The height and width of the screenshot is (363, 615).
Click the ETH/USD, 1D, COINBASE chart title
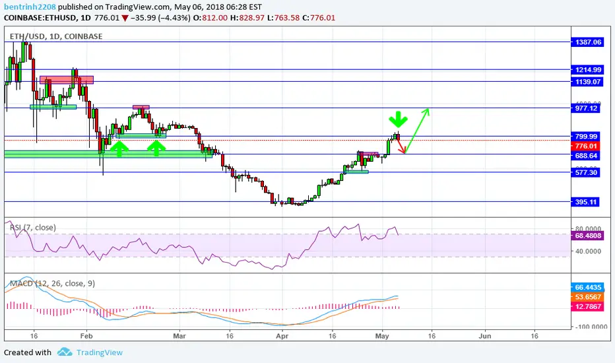(56, 36)
